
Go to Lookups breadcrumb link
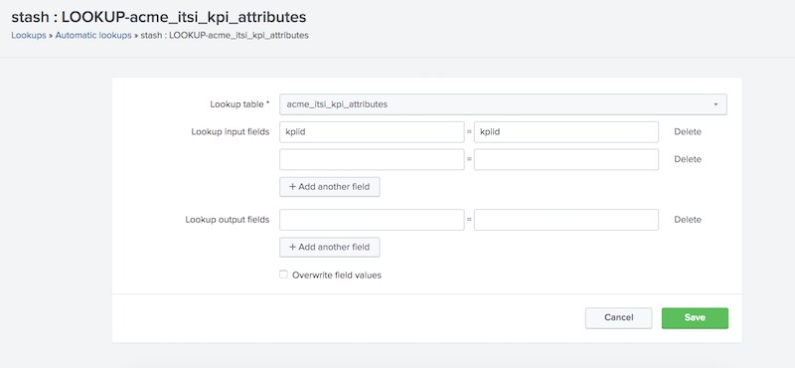[x=29, y=36]
